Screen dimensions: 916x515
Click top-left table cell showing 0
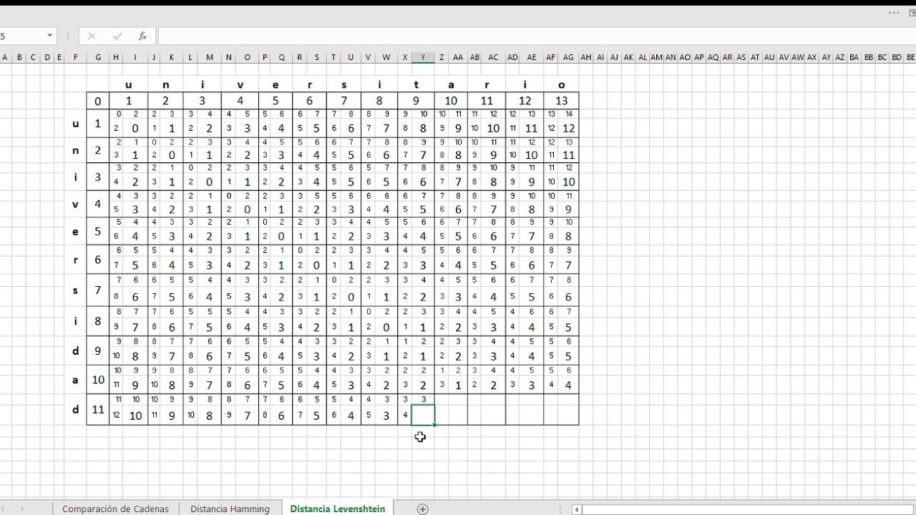(x=98, y=101)
